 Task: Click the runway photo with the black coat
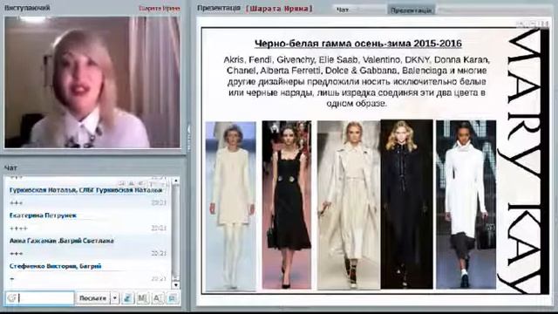pyautogui.click(x=407, y=204)
